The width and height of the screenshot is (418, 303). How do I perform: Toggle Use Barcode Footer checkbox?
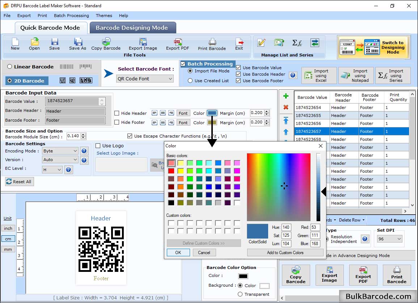[238, 81]
